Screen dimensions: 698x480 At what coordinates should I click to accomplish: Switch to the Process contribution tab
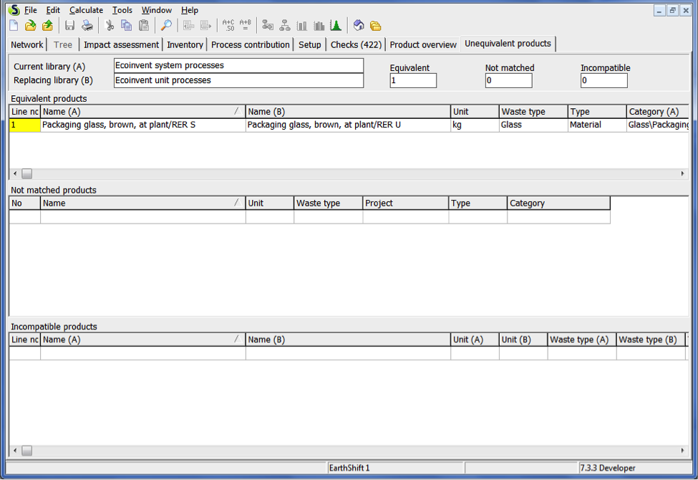pyautogui.click(x=250, y=44)
